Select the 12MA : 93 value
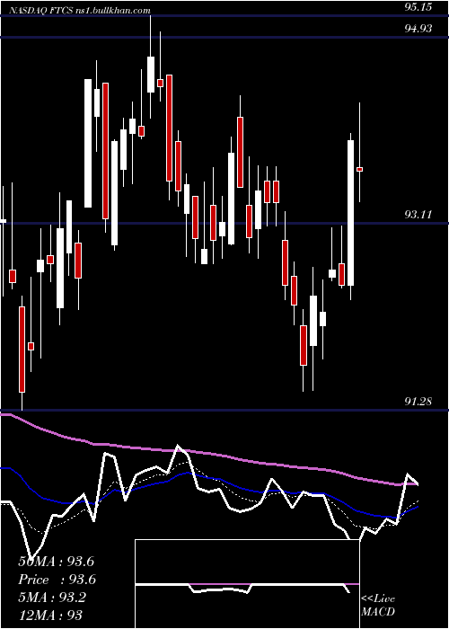Viewport: 449px width, 629px height. [x=50, y=615]
